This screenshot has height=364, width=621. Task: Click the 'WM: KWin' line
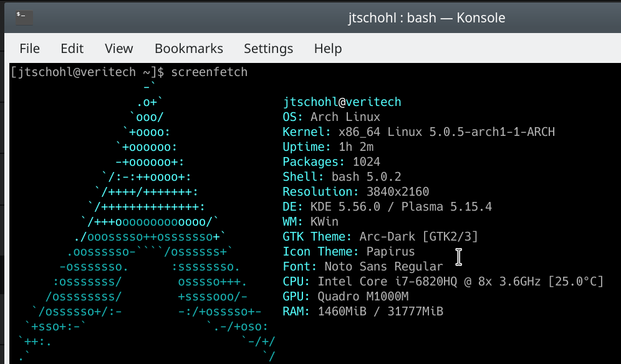(x=310, y=222)
